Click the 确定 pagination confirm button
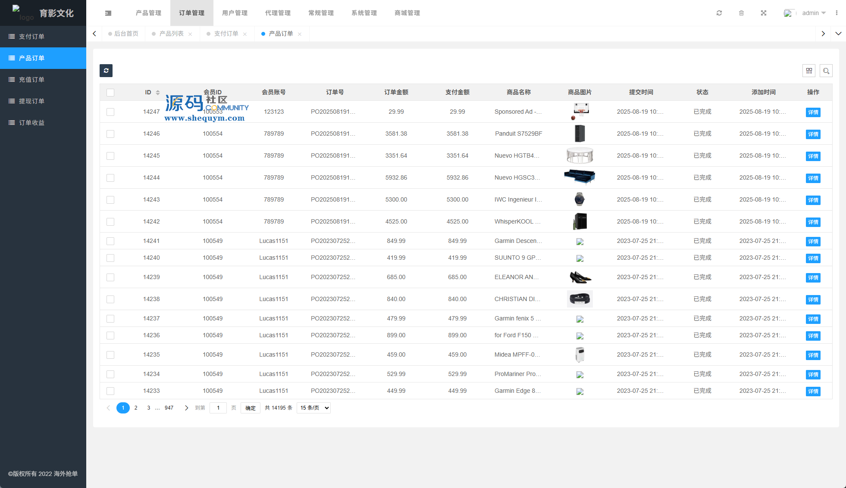The height and width of the screenshot is (488, 846). [x=250, y=408]
